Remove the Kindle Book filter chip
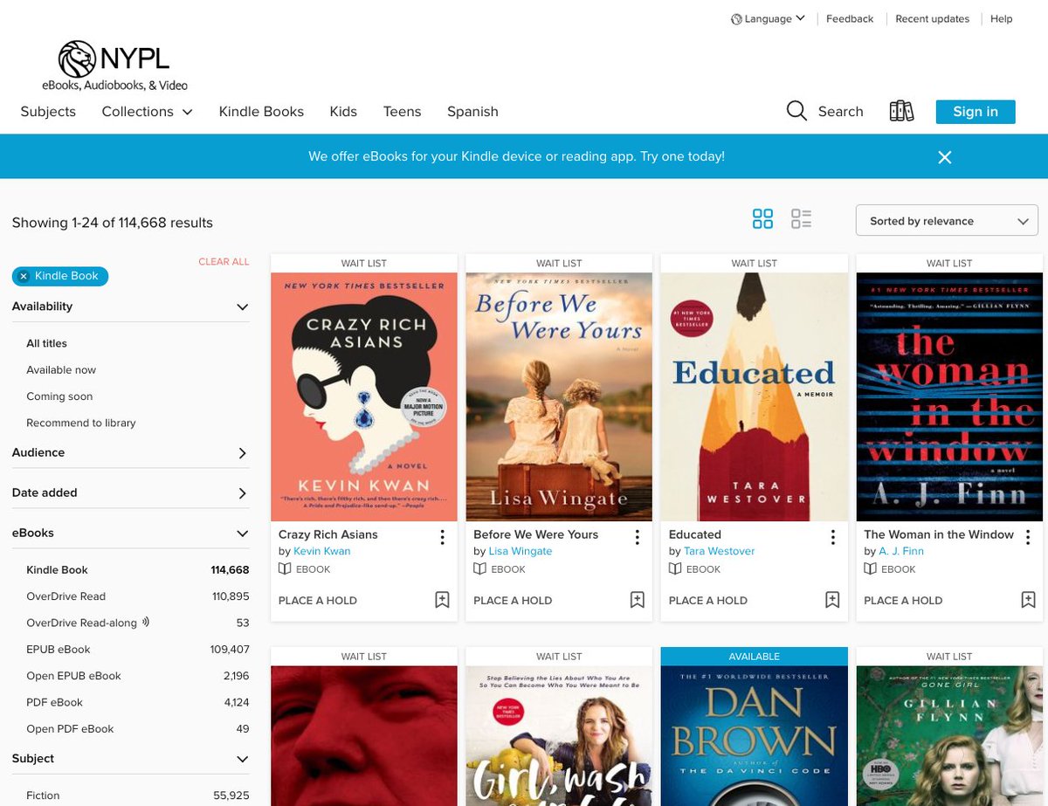This screenshot has height=806, width=1048. pyautogui.click(x=24, y=276)
